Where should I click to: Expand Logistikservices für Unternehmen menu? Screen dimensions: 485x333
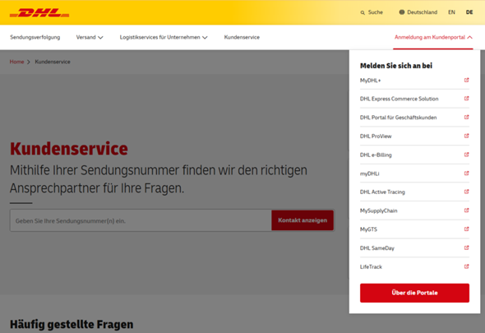[x=164, y=37]
